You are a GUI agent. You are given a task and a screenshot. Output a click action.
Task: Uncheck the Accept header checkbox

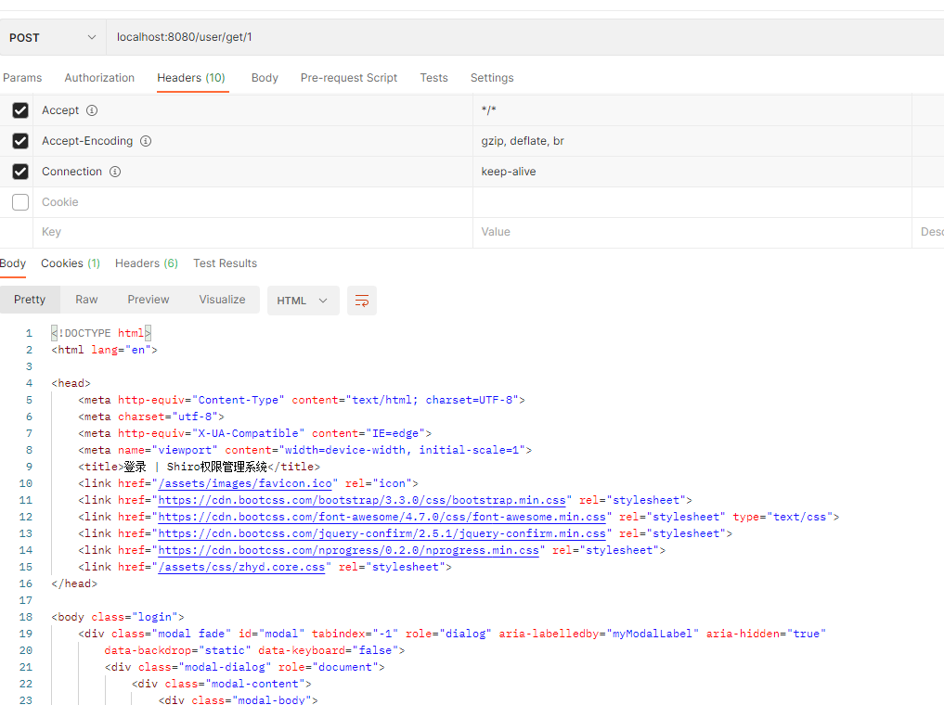point(19,109)
